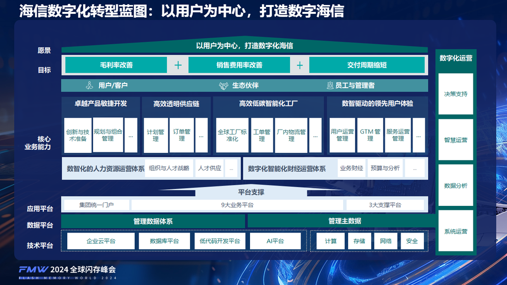The width and height of the screenshot is (507, 285).
Task: Click the 存储 box
Action: pyautogui.click(x=359, y=241)
